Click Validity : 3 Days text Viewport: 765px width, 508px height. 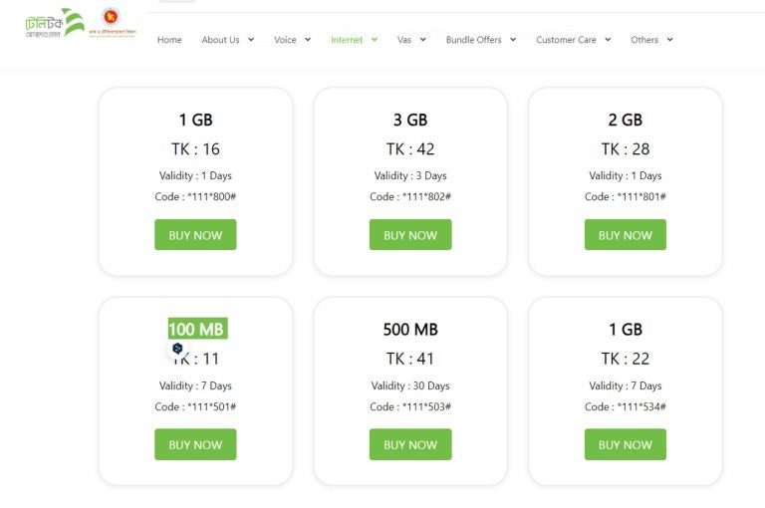(x=410, y=175)
